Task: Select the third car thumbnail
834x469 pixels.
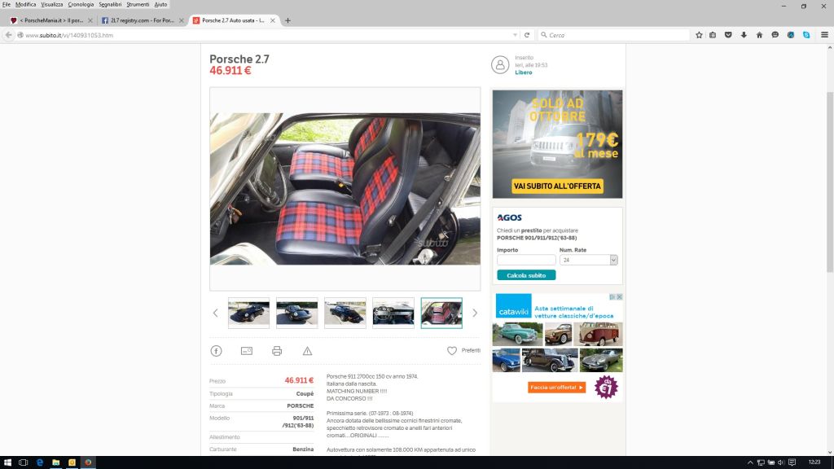Action: 345,313
